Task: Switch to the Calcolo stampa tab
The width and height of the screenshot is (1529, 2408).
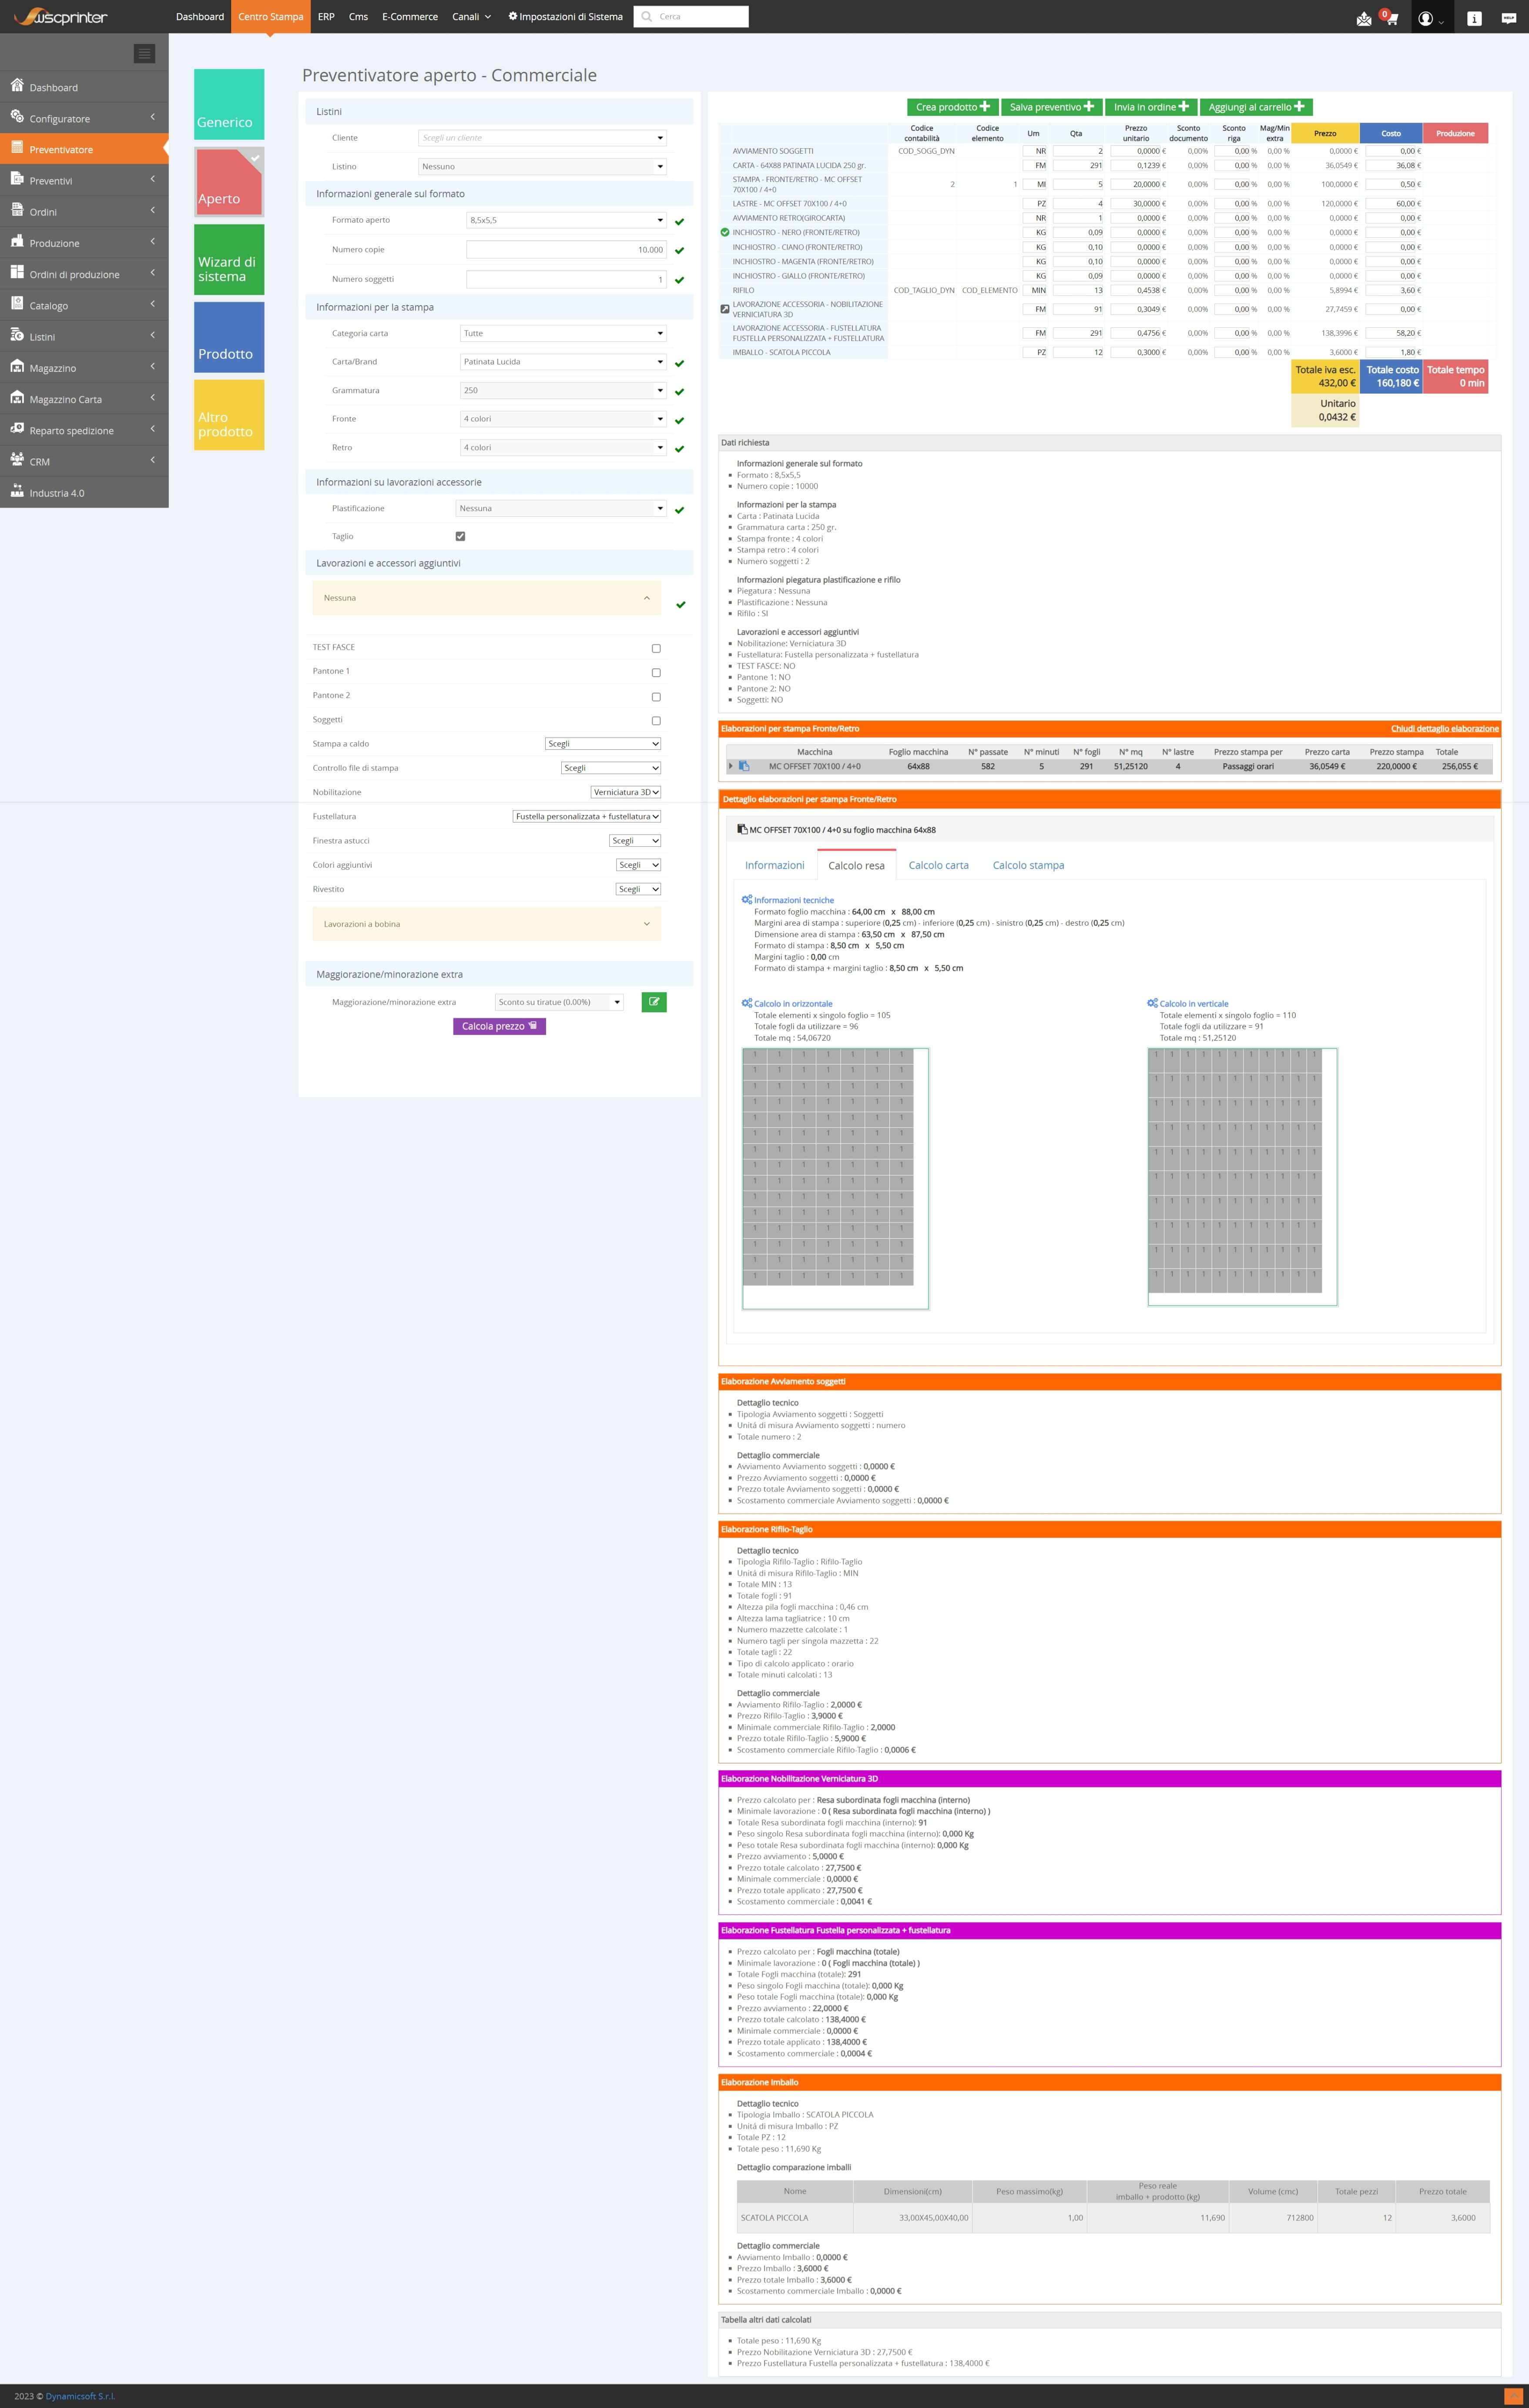Action: (x=1028, y=865)
